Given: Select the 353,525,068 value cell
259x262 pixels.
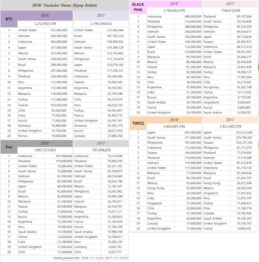Looking at the screenshot, I should tap(244, 133).
